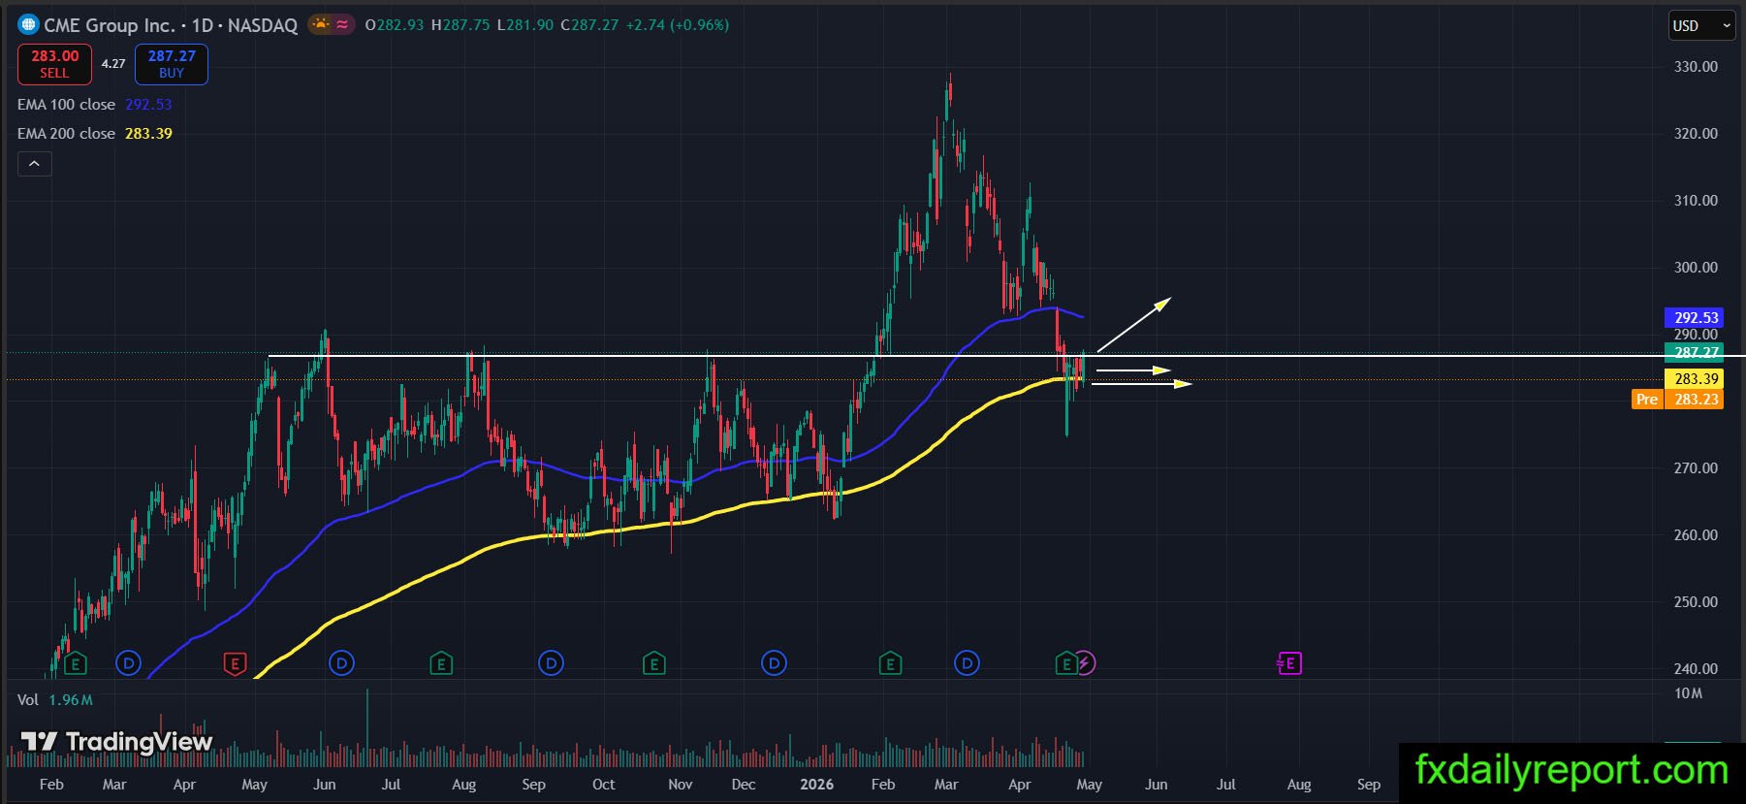Click the sun-shaped market status icon

tap(320, 24)
